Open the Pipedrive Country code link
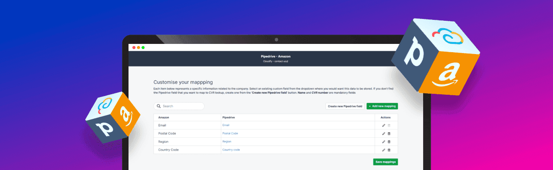 (231, 150)
